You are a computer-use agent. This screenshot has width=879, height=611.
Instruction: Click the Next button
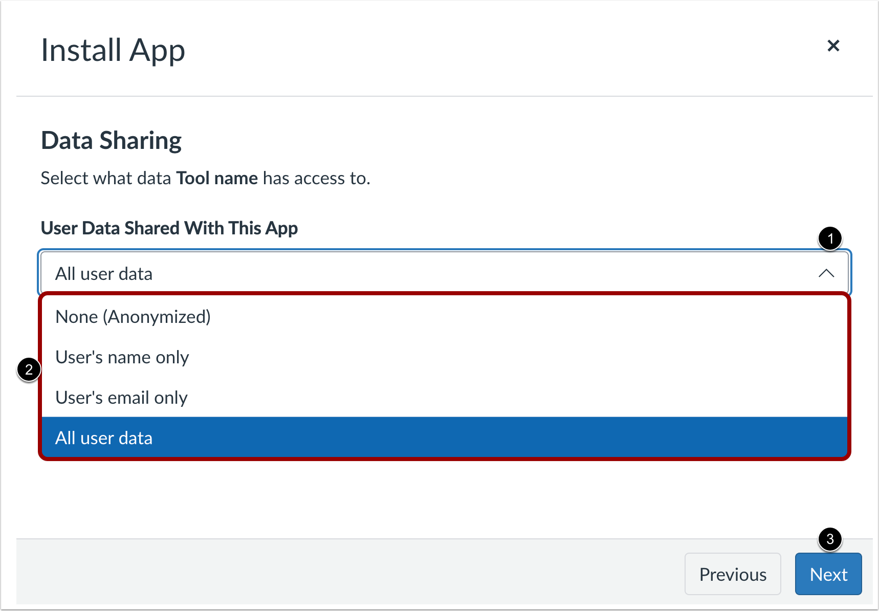click(x=828, y=574)
